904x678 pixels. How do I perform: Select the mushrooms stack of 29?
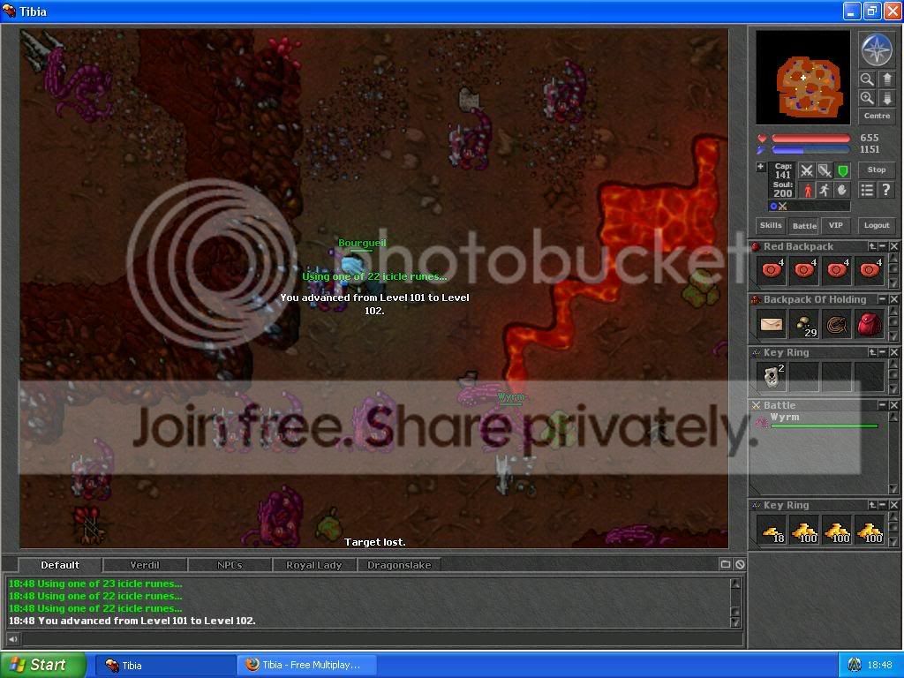tap(803, 325)
